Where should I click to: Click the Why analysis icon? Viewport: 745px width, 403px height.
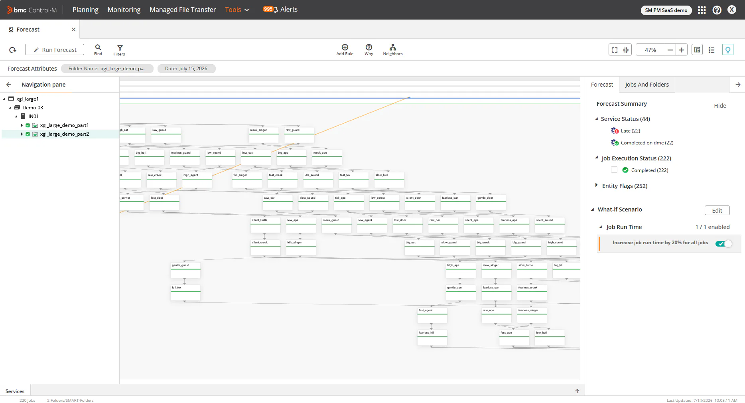click(369, 50)
